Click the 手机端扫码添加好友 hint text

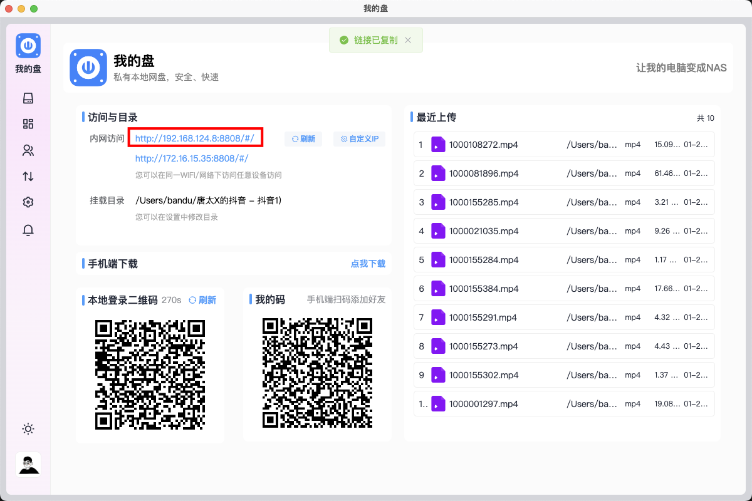[x=347, y=300]
